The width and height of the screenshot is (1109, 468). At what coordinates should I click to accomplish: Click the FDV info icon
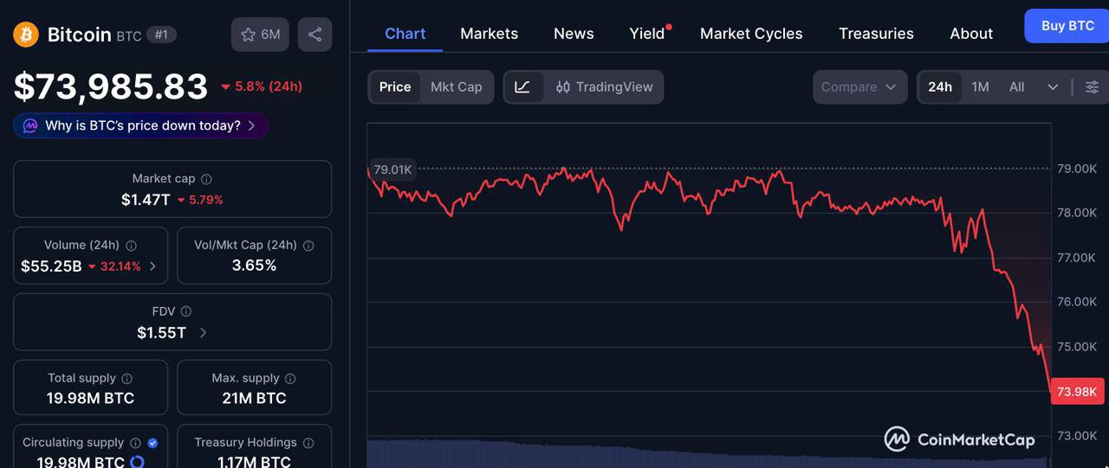tap(186, 311)
